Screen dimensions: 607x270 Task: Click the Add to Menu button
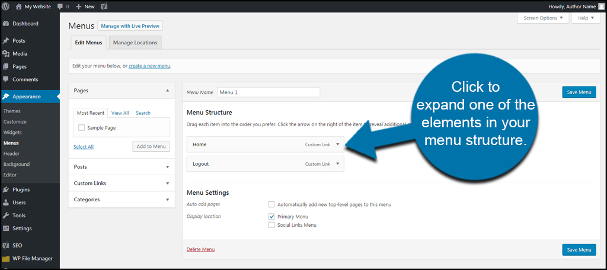151,146
